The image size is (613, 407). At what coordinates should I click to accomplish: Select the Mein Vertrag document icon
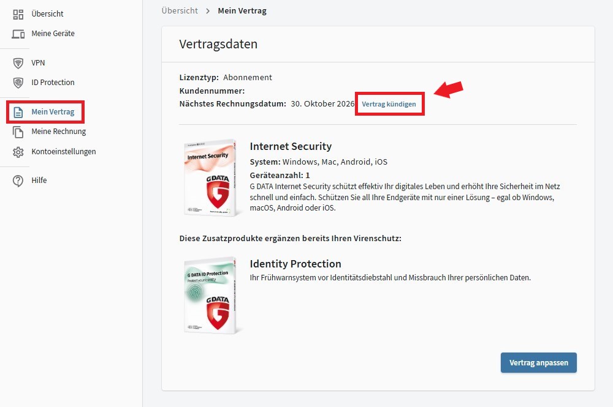click(17, 111)
